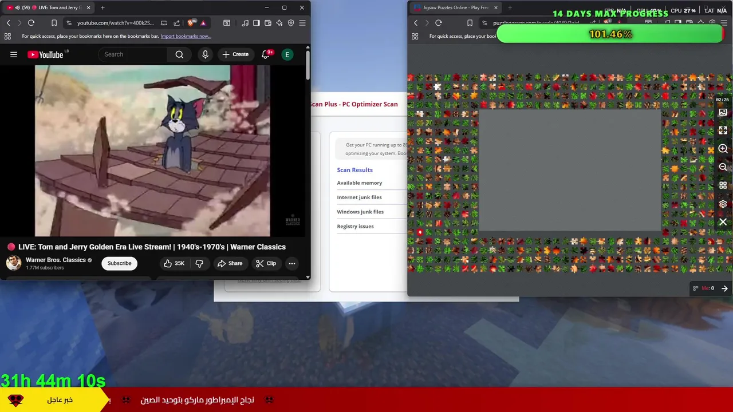Open the Brave VPN shield icon
This screenshot has height=412, width=733.
point(291,23)
